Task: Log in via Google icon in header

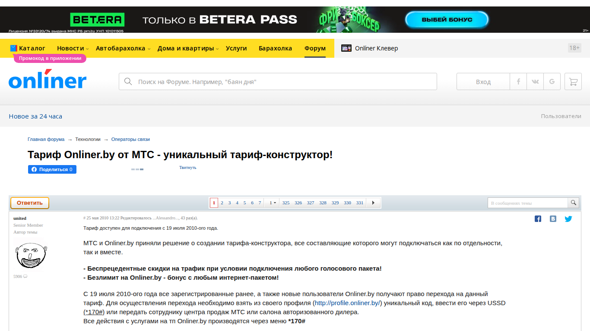Action: (552, 81)
